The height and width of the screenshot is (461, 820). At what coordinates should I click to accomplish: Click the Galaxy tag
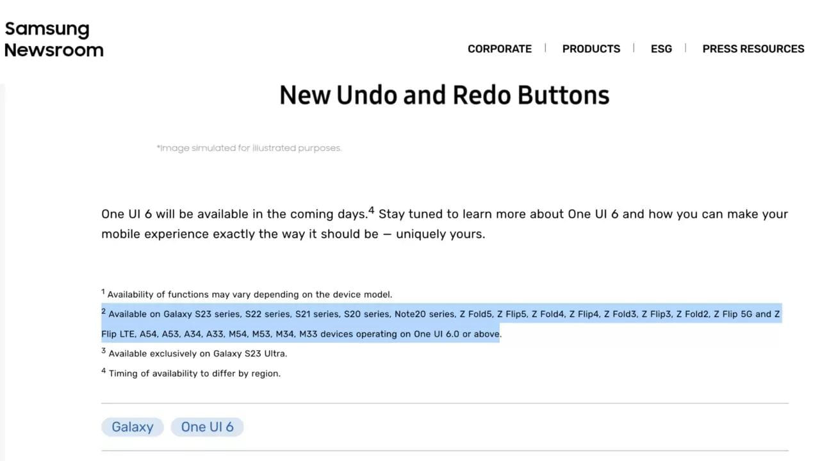(133, 427)
